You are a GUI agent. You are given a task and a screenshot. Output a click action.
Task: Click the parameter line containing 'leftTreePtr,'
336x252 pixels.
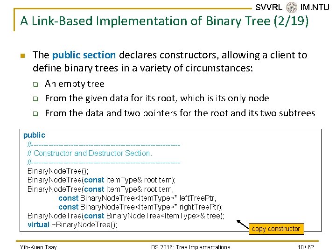tap(137, 198)
